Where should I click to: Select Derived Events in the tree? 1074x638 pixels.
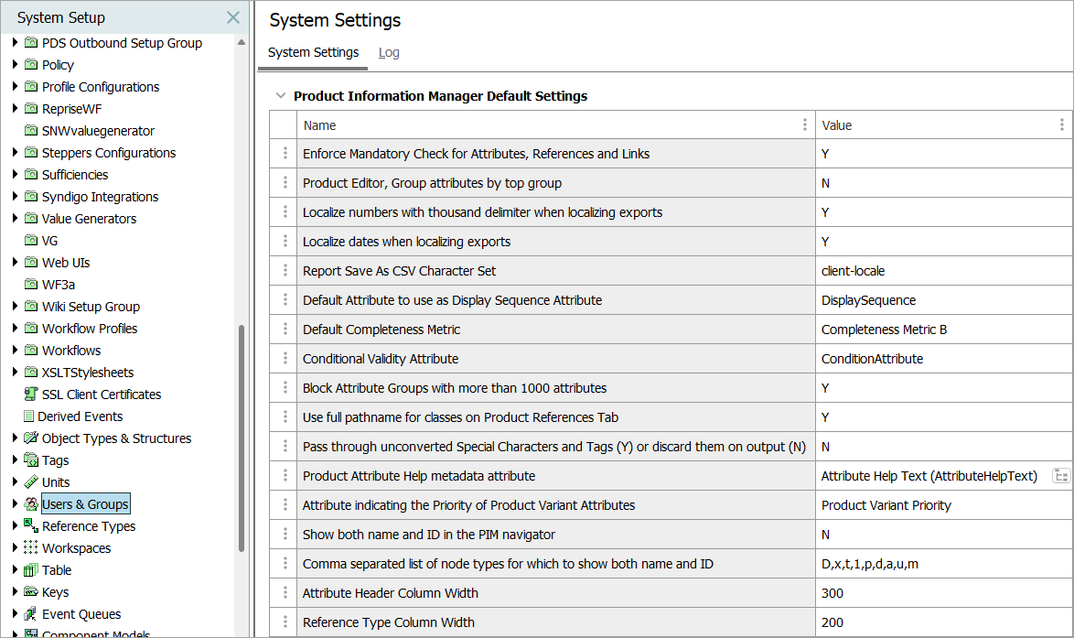pos(81,416)
